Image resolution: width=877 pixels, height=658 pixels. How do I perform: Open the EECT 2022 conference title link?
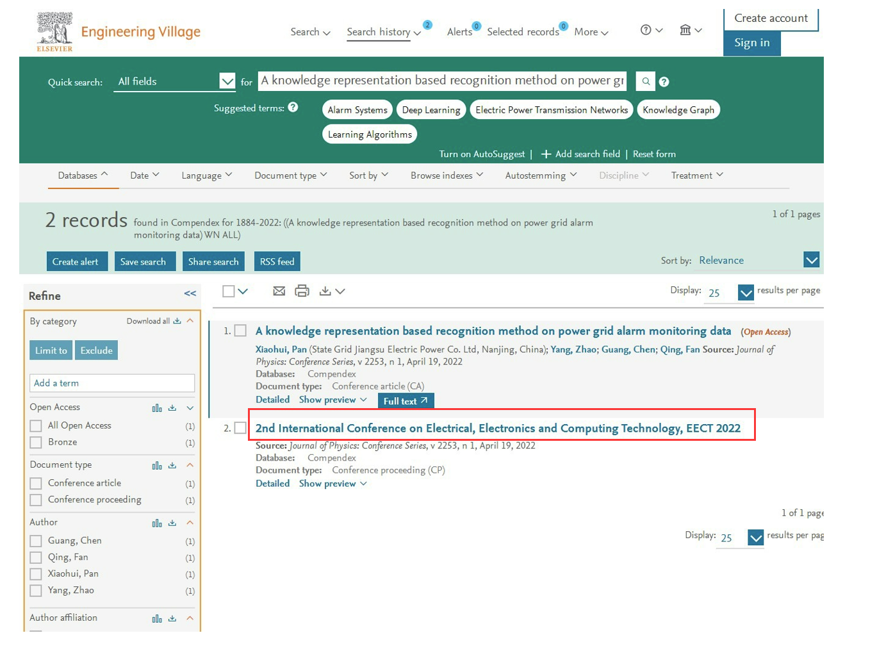(x=498, y=428)
